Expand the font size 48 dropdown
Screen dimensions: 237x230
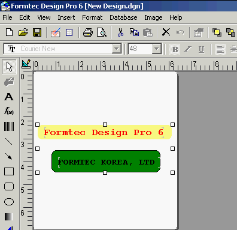[157, 49]
